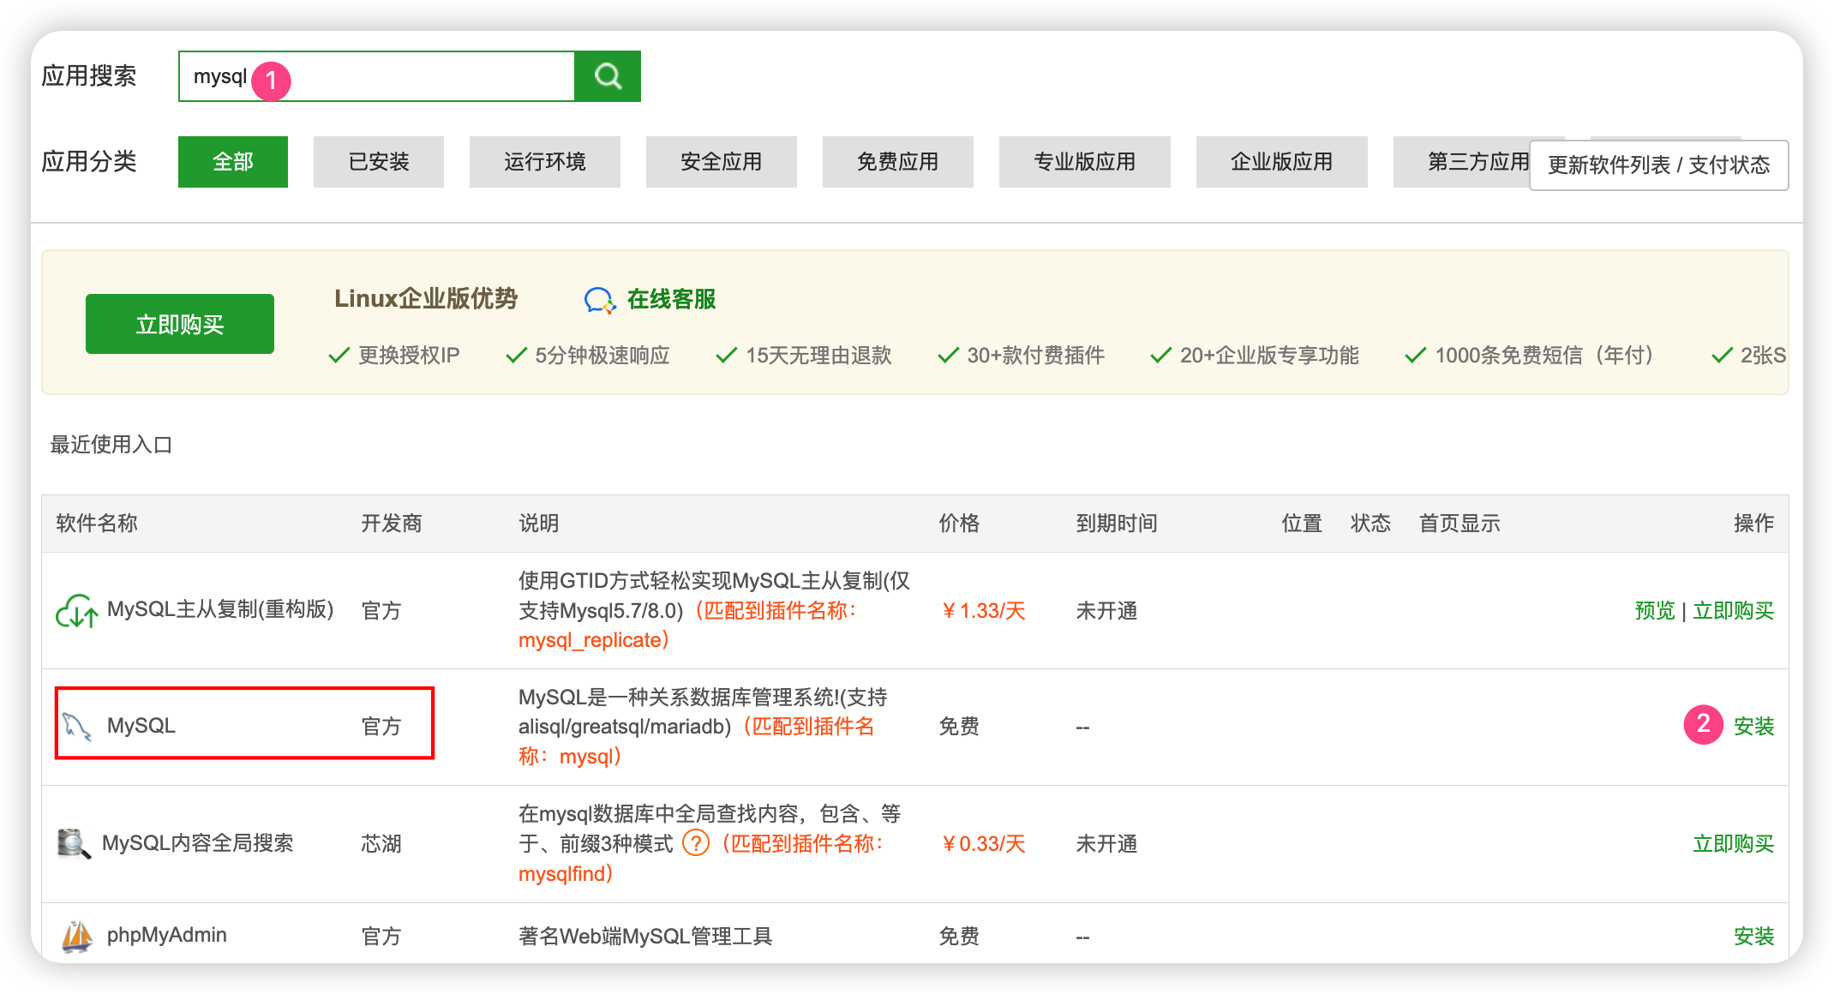Click the 到期时间 column header

coord(1117,524)
